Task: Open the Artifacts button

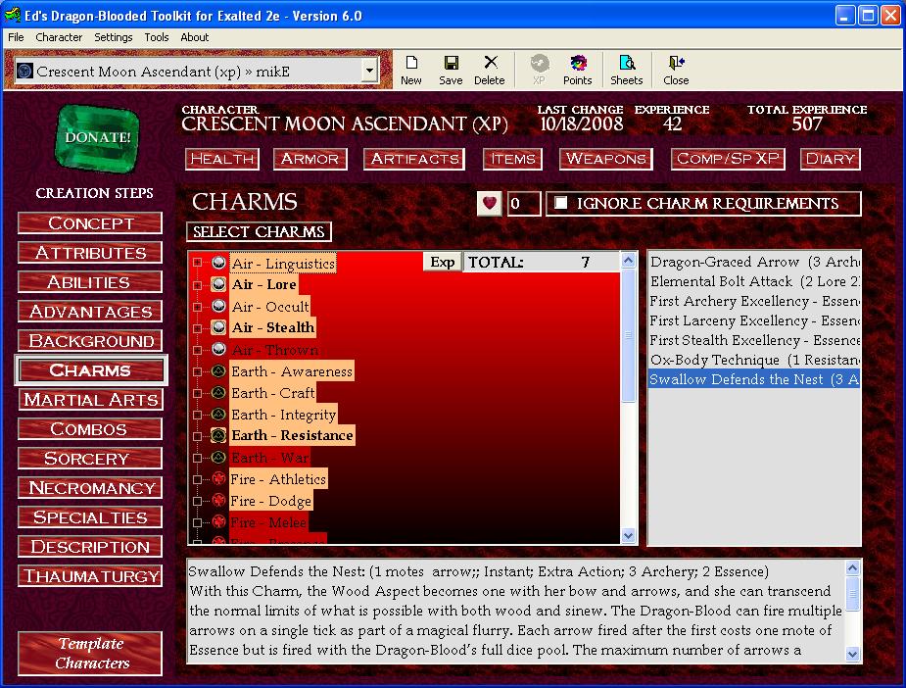Action: pos(414,159)
